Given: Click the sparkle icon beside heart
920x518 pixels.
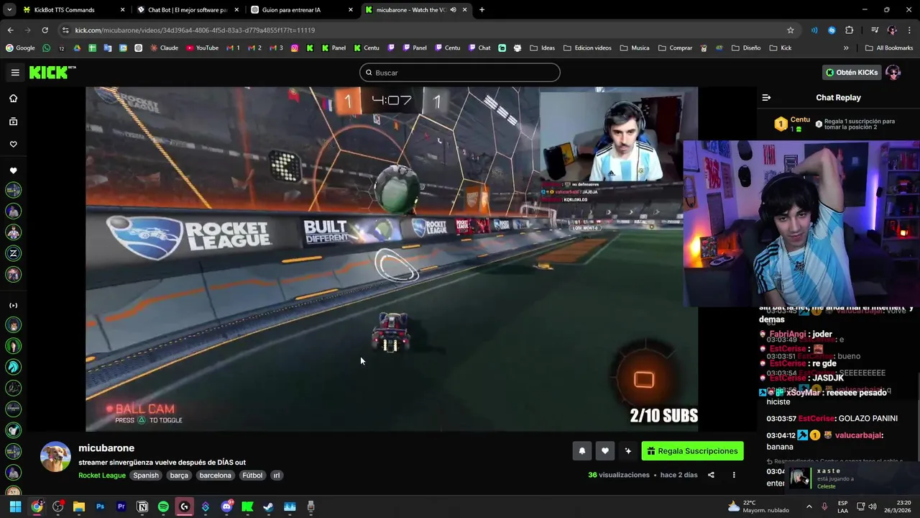Looking at the screenshot, I should (x=628, y=451).
